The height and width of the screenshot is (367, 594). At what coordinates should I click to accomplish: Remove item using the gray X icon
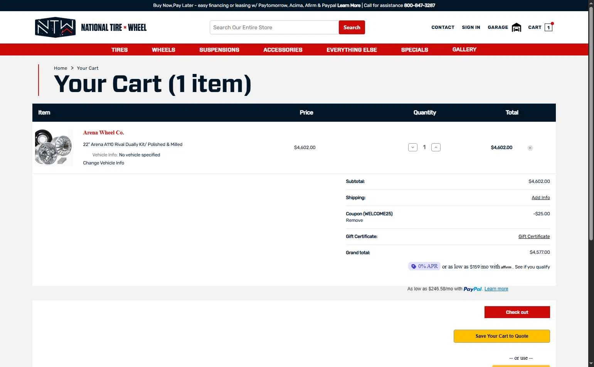(x=530, y=148)
